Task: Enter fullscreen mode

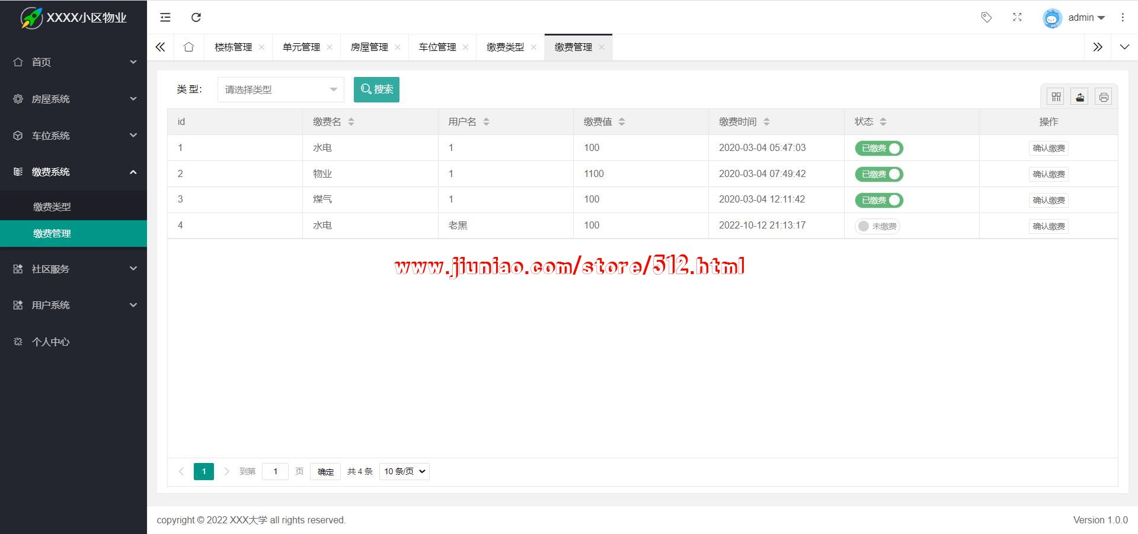Action: coord(1017,17)
